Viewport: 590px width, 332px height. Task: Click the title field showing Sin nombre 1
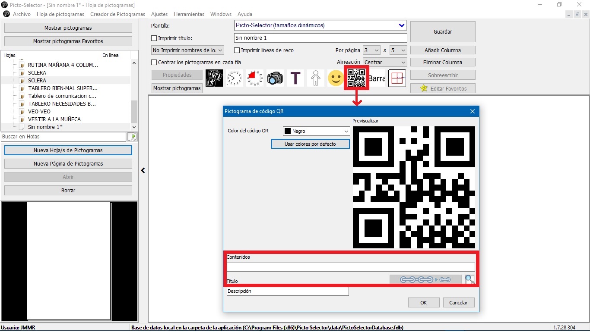tap(320, 38)
